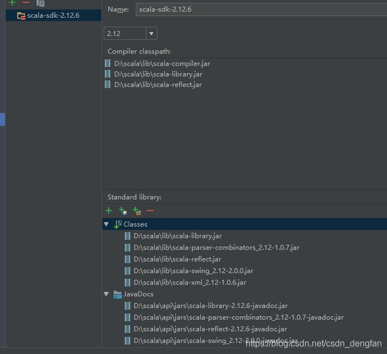Collapse the Classes tree node
This screenshot has height=354, width=387.
(x=106, y=224)
